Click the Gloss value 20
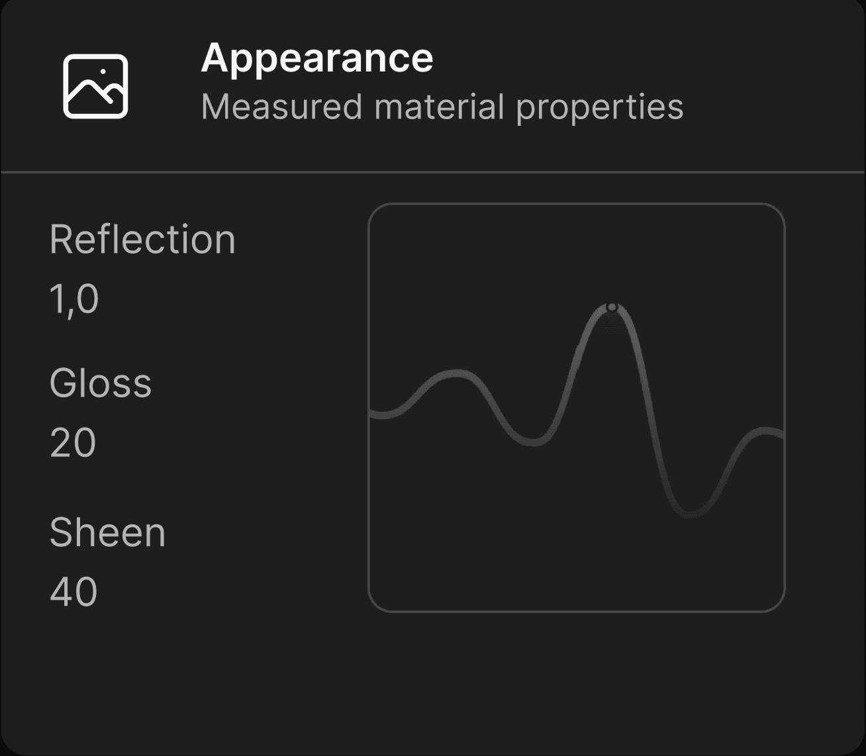The image size is (866, 756). click(73, 443)
